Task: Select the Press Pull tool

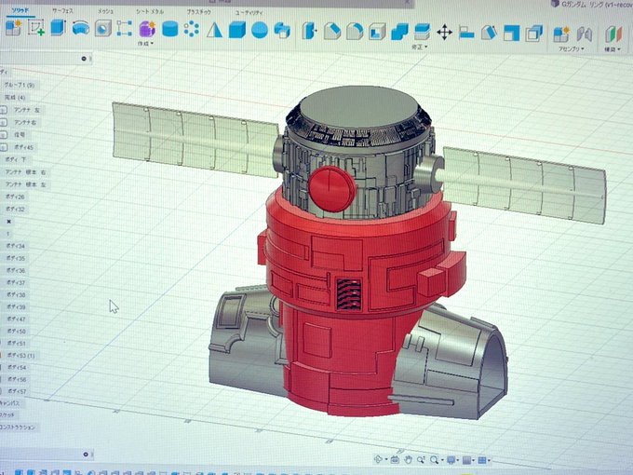Action: tap(310, 31)
